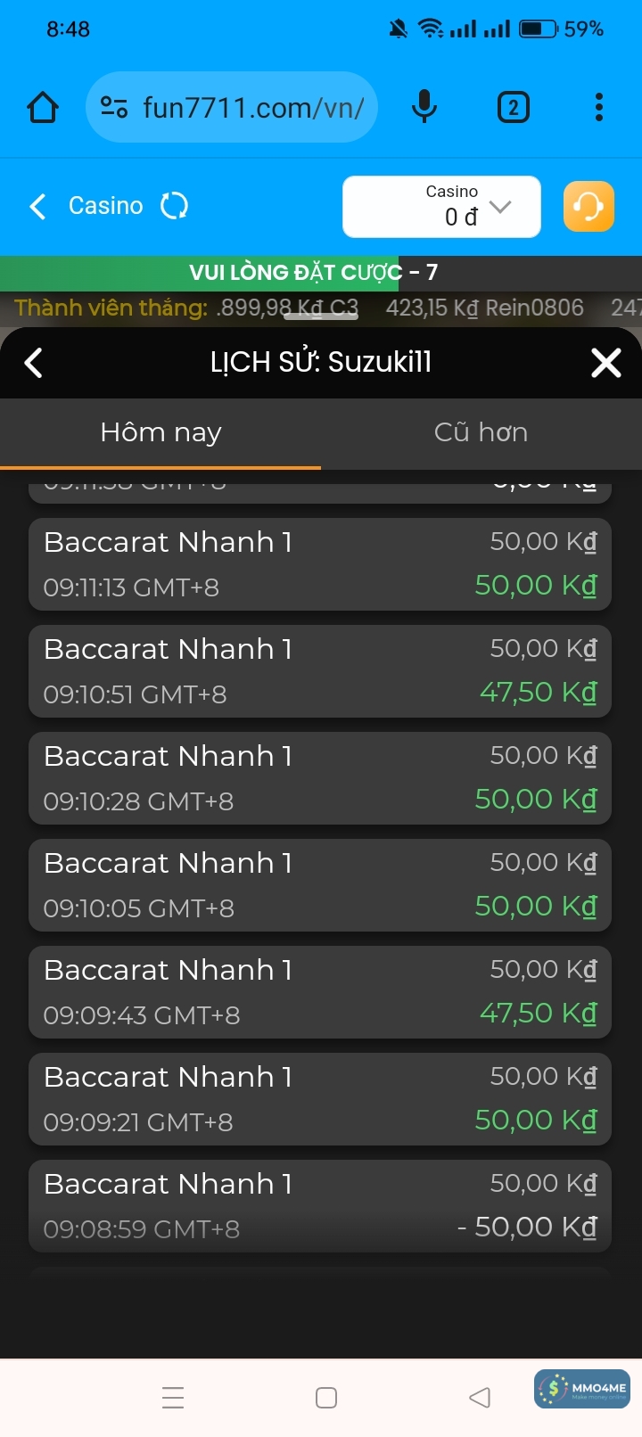Open the 09:10:51 Baccarat bet entry
This screenshot has width=642, height=1437.
click(320, 671)
